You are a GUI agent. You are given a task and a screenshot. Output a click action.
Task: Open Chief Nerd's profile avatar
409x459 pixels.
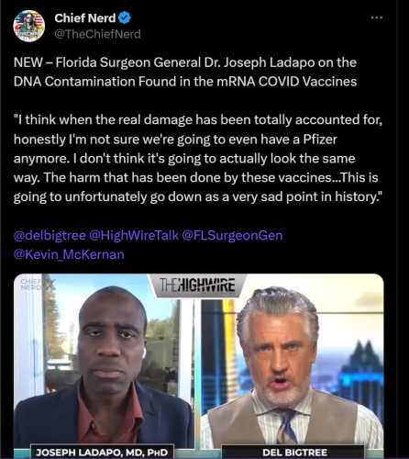[29, 26]
